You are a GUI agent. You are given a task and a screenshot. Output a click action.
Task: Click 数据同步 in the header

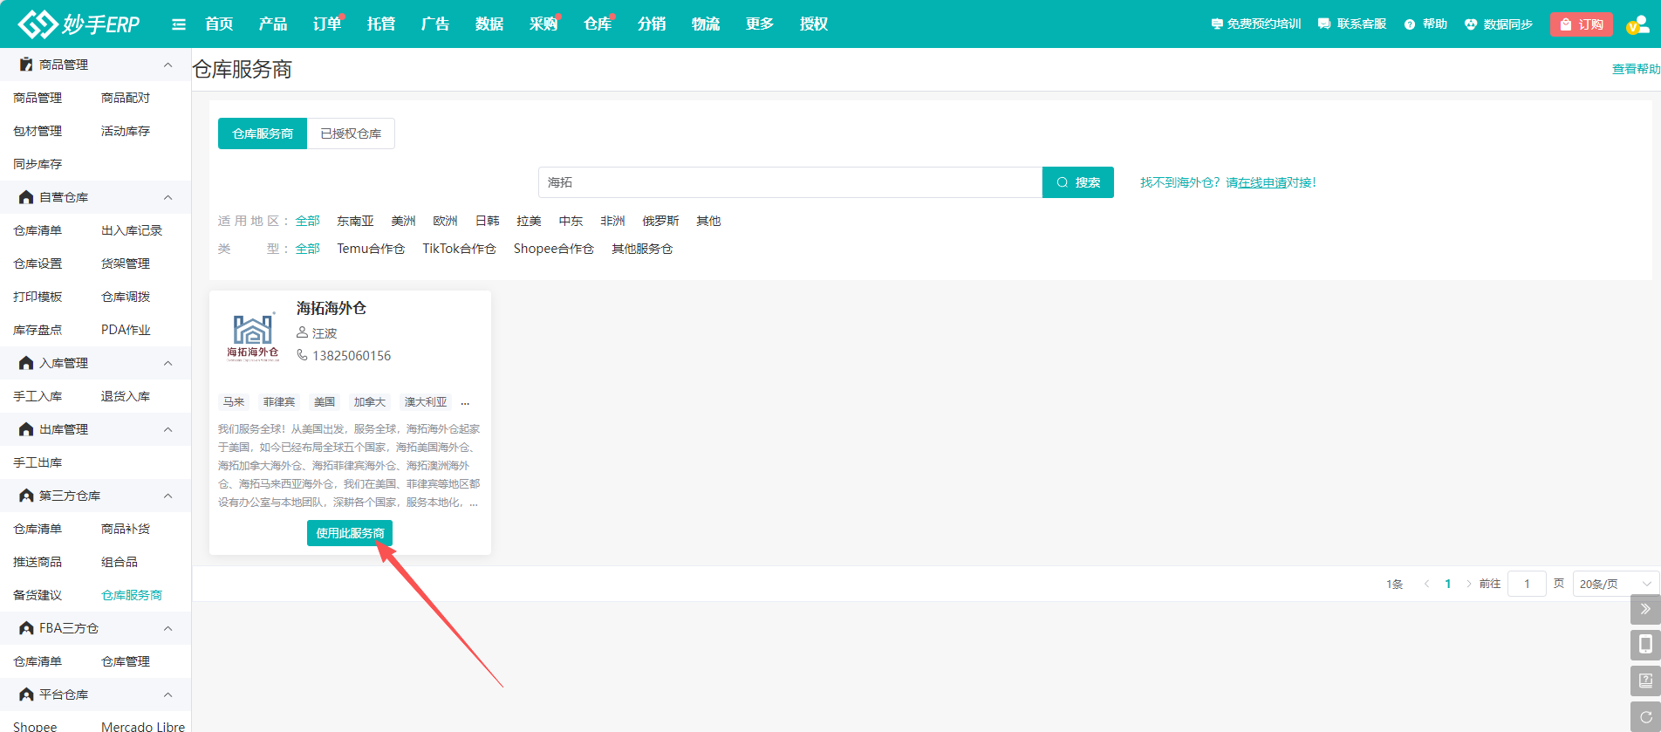(x=1498, y=24)
